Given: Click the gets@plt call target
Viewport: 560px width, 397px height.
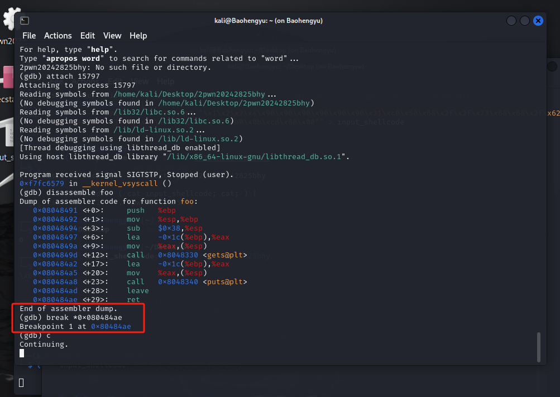Looking at the screenshot, I should (x=225, y=255).
